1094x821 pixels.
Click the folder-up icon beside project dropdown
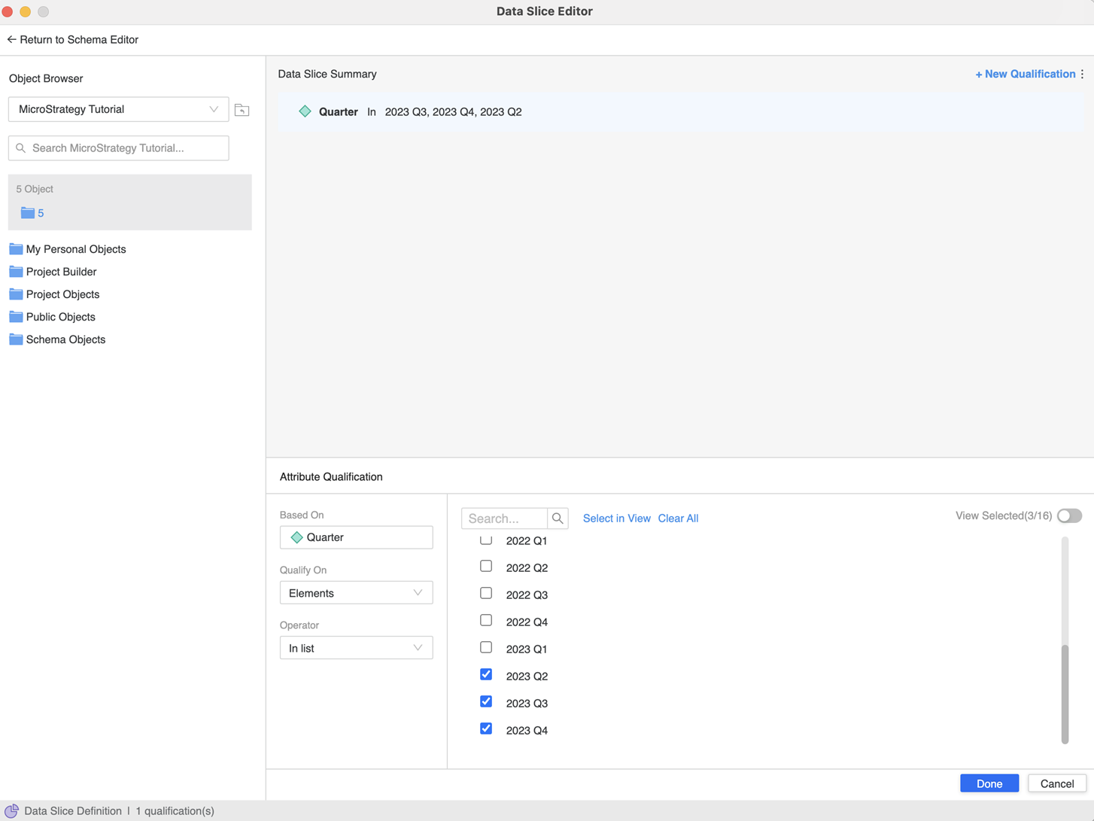pyautogui.click(x=242, y=110)
